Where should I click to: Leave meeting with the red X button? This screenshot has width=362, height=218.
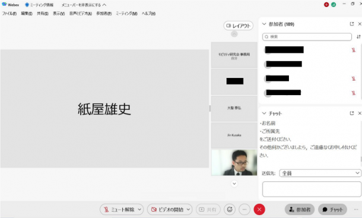(259, 210)
